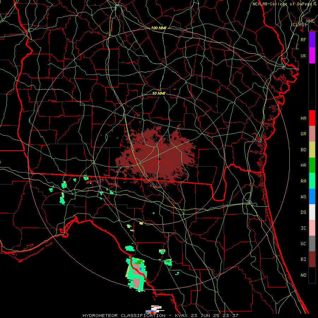Click the UK magenta legend swatch
Image resolution: width=318 pixels, height=318 pixels.
(312, 55)
